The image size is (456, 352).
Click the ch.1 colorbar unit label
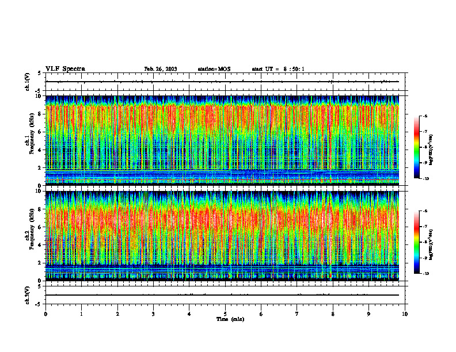(431, 150)
